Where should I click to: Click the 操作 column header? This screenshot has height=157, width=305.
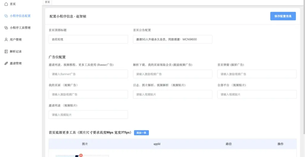281,144
